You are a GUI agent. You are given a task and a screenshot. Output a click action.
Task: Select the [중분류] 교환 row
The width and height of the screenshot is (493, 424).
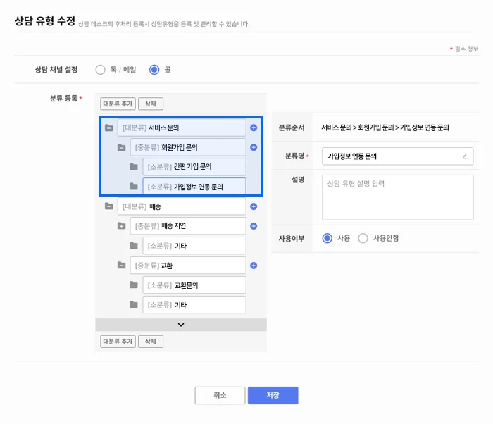[188, 265]
